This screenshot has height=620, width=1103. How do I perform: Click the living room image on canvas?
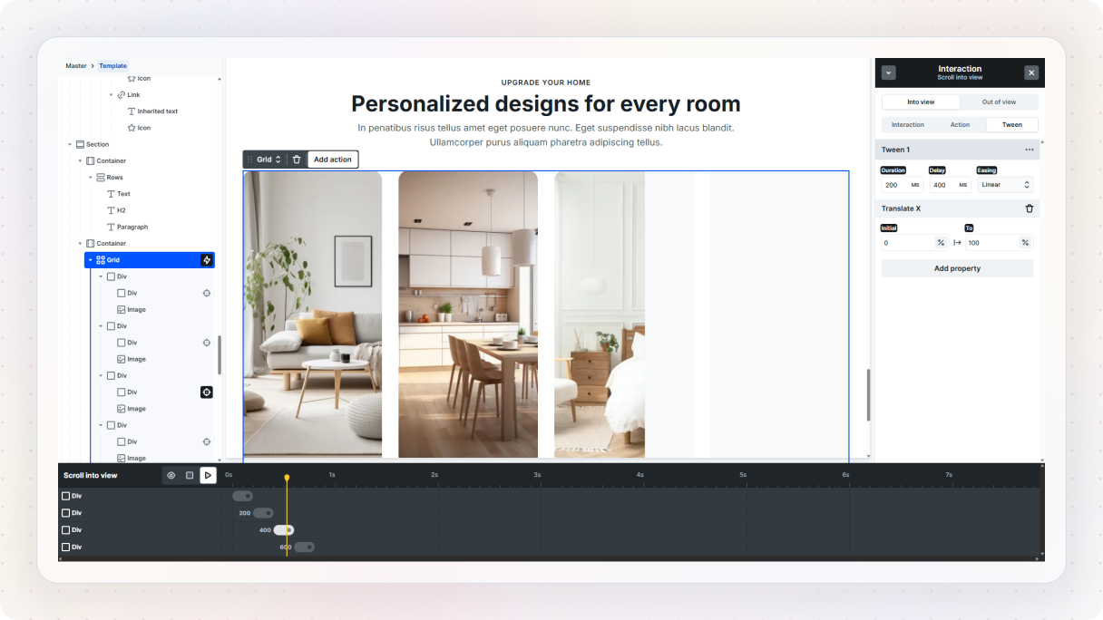(313, 314)
